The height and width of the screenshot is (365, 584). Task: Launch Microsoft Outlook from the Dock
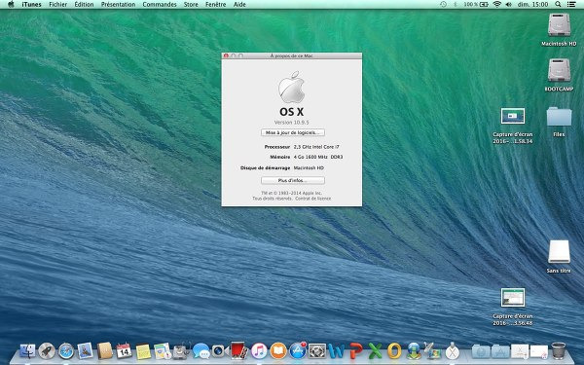coord(394,351)
